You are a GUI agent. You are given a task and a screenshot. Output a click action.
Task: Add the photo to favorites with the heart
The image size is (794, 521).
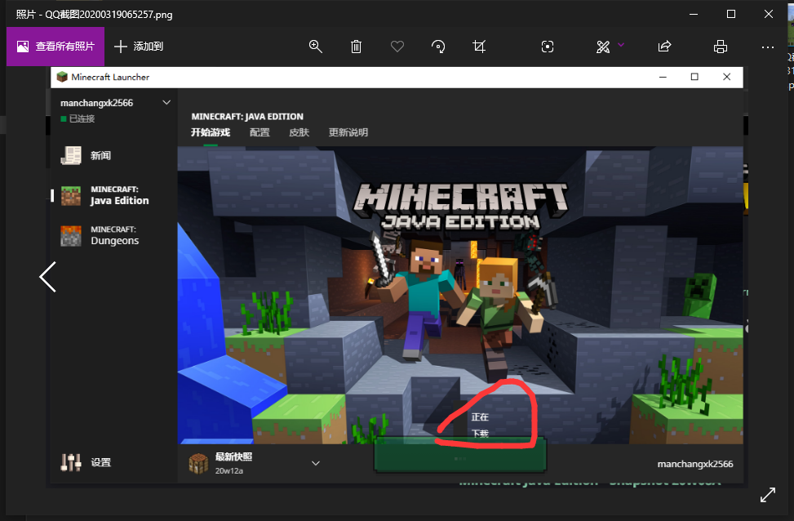pyautogui.click(x=397, y=47)
